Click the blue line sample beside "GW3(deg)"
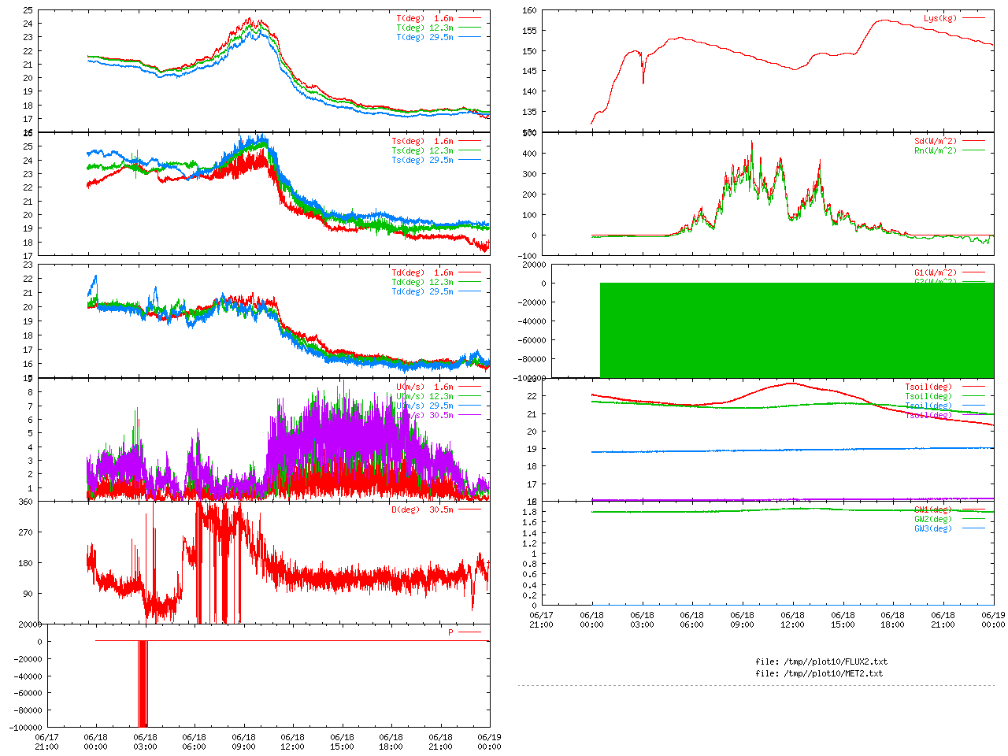The image size is (1008, 756). [973, 528]
